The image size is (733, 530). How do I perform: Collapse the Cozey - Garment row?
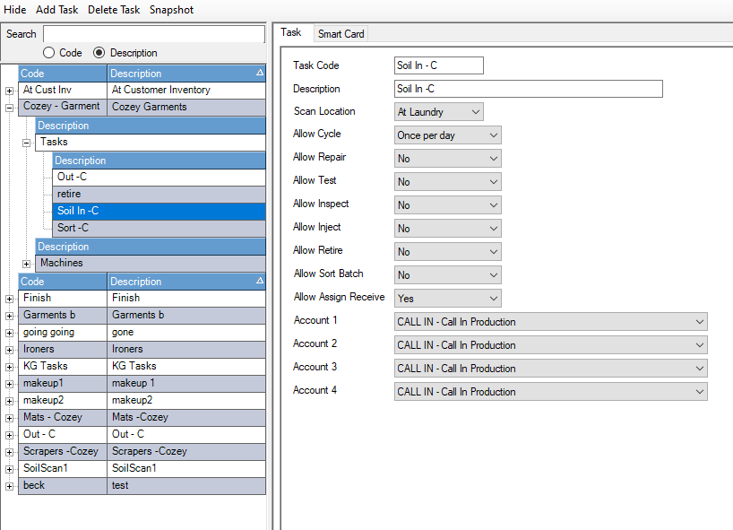[9, 108]
